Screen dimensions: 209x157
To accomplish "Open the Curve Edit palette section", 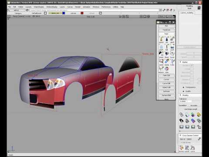I will [166, 83].
